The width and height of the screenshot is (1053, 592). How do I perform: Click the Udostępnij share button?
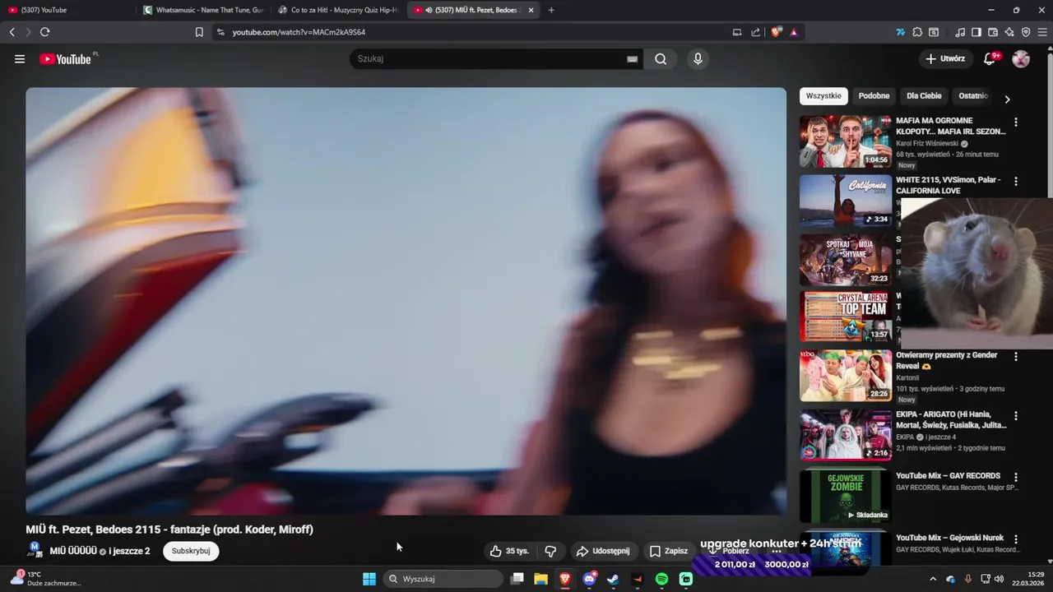(x=603, y=551)
